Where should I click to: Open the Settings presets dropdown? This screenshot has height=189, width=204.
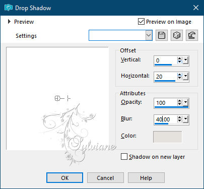[x=149, y=35]
